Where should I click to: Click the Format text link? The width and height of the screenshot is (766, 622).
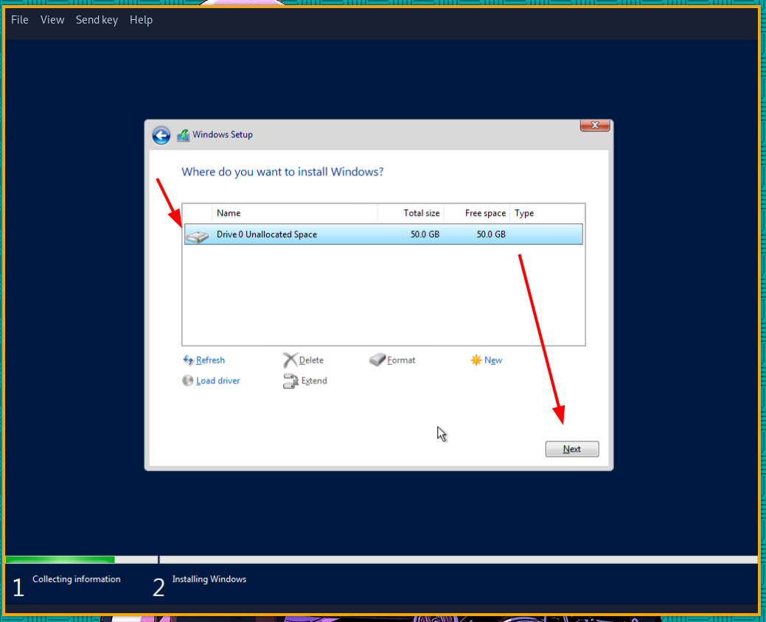point(401,360)
